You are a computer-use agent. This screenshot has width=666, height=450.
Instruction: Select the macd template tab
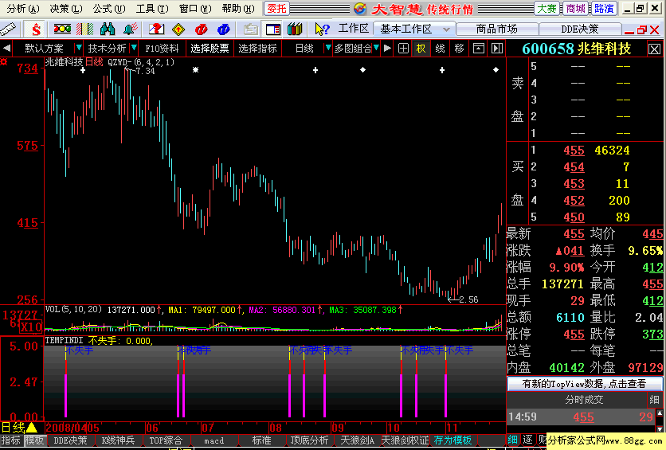(x=214, y=440)
